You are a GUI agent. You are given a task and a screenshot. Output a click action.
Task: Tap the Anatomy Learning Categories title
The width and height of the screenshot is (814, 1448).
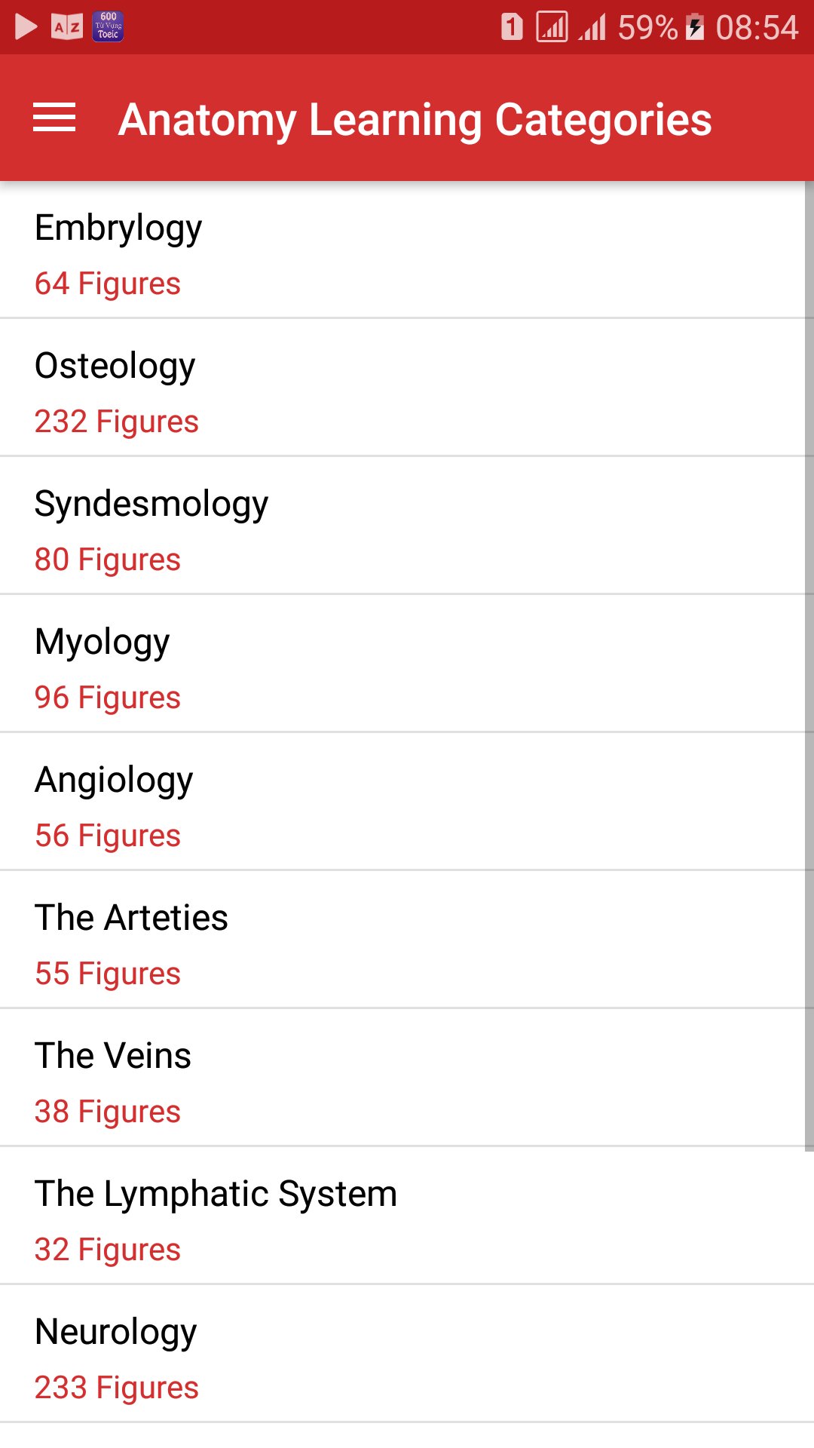[415, 119]
